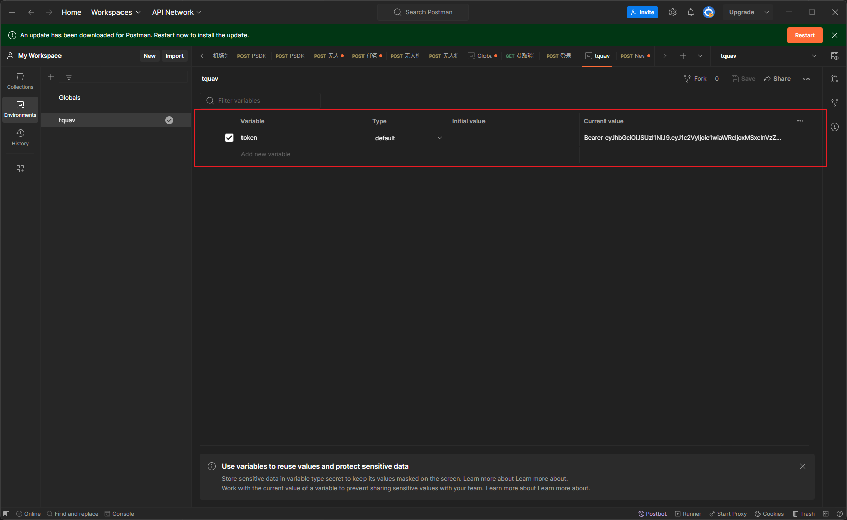Image resolution: width=847 pixels, height=520 pixels.
Task: Open notifications bell icon
Action: pyautogui.click(x=691, y=12)
